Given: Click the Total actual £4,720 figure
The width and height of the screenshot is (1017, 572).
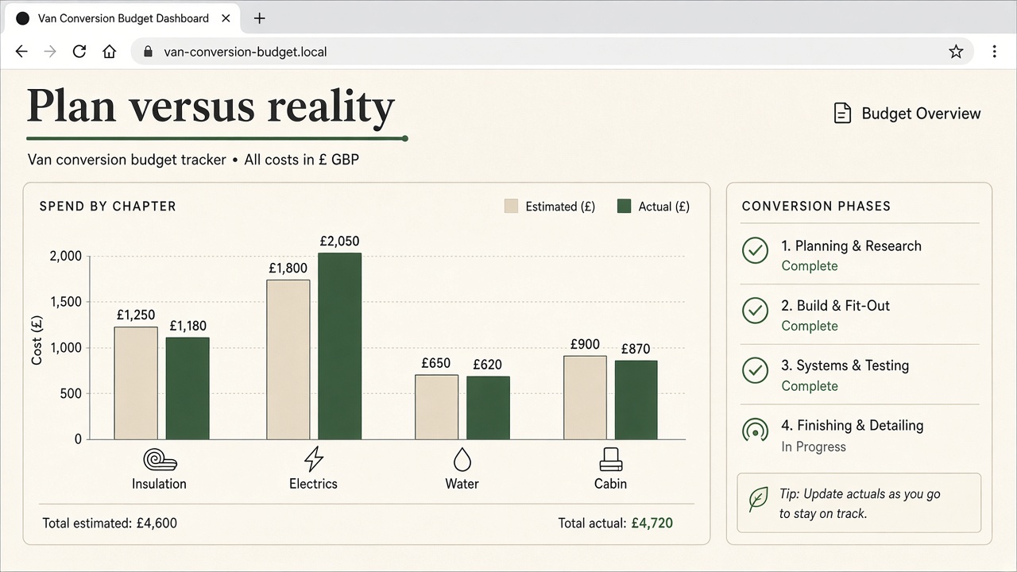Looking at the screenshot, I should tap(652, 524).
